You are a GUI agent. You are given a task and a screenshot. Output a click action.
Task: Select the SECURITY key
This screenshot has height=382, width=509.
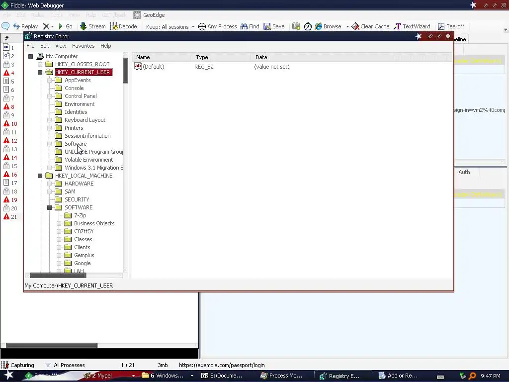[77, 199]
